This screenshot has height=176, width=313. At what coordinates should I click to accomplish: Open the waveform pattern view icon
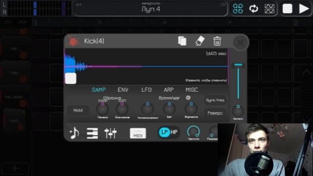click(269, 9)
